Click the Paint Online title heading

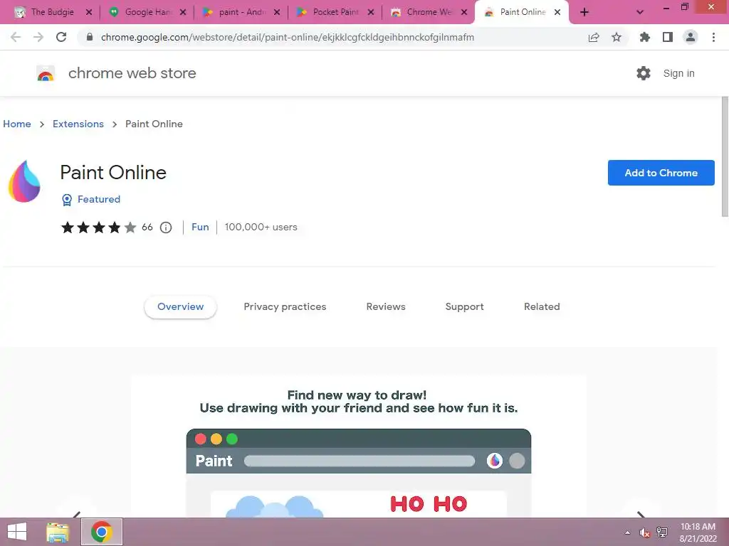pos(113,173)
